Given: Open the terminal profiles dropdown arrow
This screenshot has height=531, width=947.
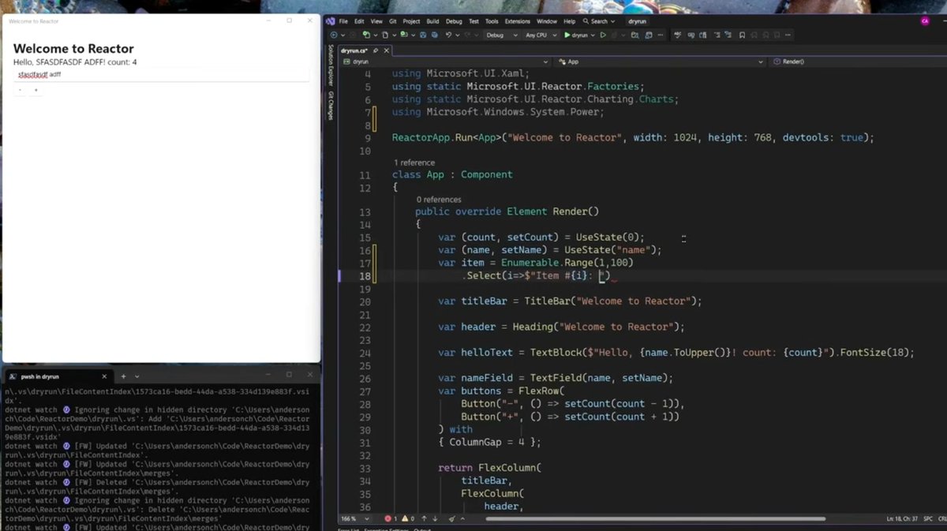Looking at the screenshot, I should (137, 376).
